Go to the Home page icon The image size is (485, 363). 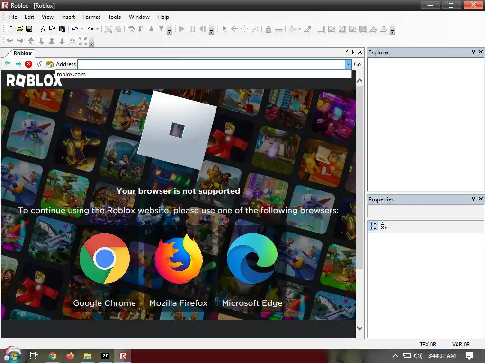coord(50,64)
